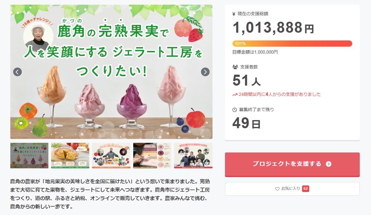Viewport: 371px width, 215px height.
Task: Click the next slide arrow on carousel
Action: [x=205, y=72]
